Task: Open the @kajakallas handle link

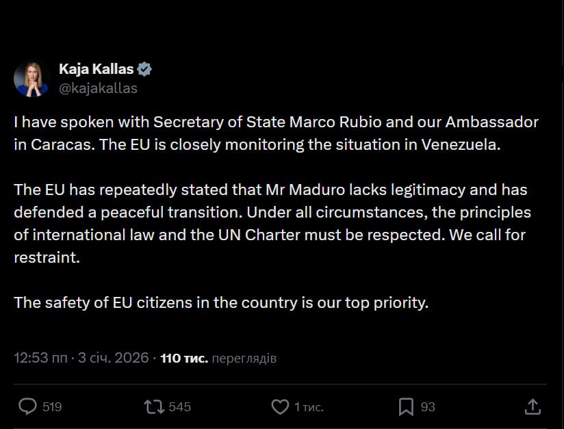Action: [x=98, y=88]
